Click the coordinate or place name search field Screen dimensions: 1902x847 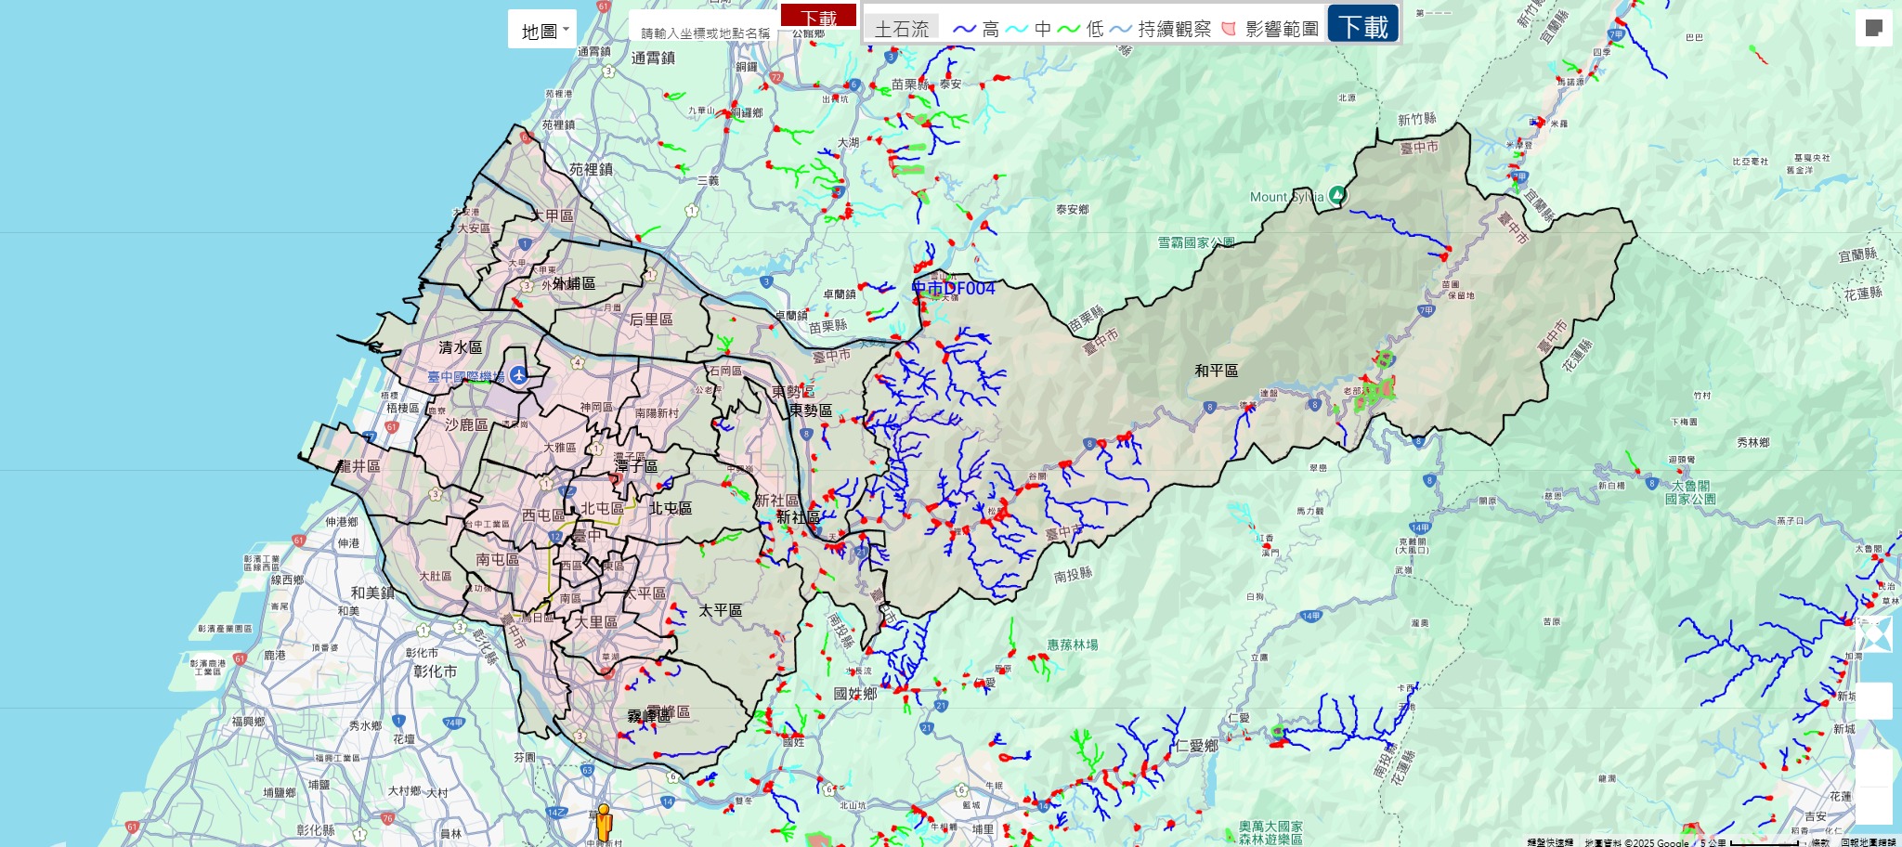705,33
